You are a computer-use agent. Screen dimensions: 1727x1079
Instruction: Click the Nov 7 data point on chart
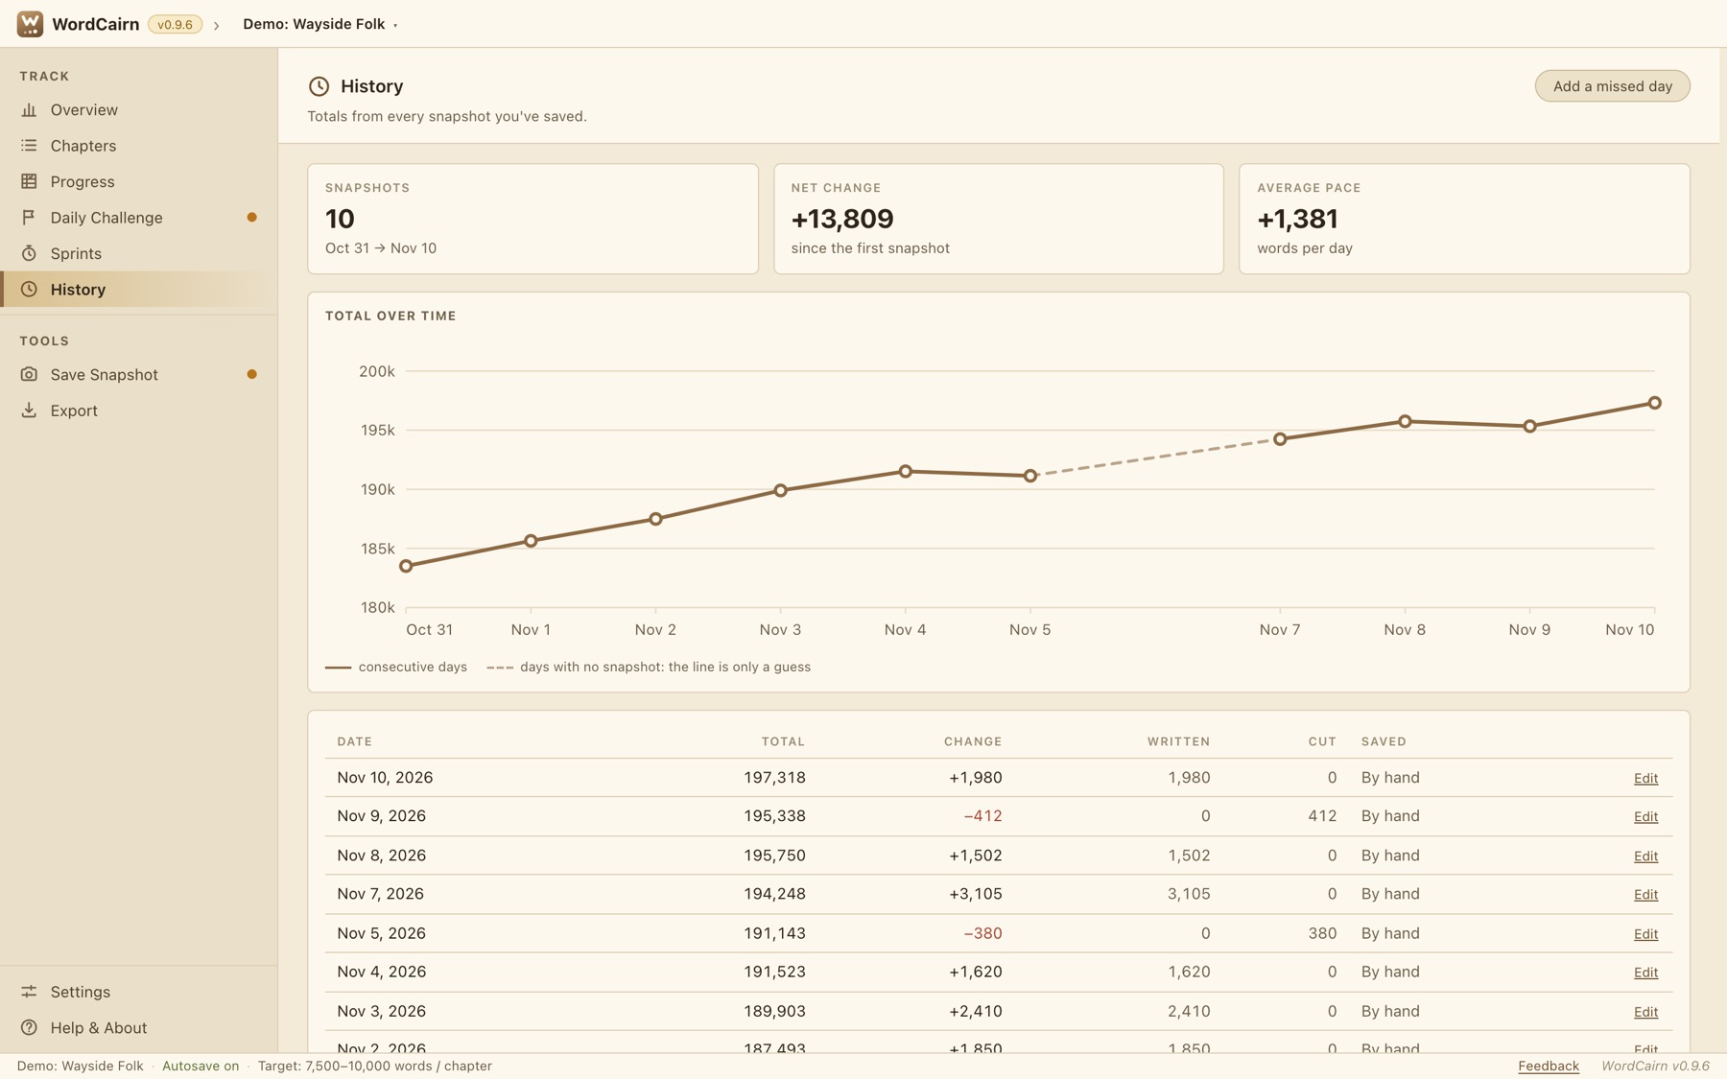tap(1280, 439)
